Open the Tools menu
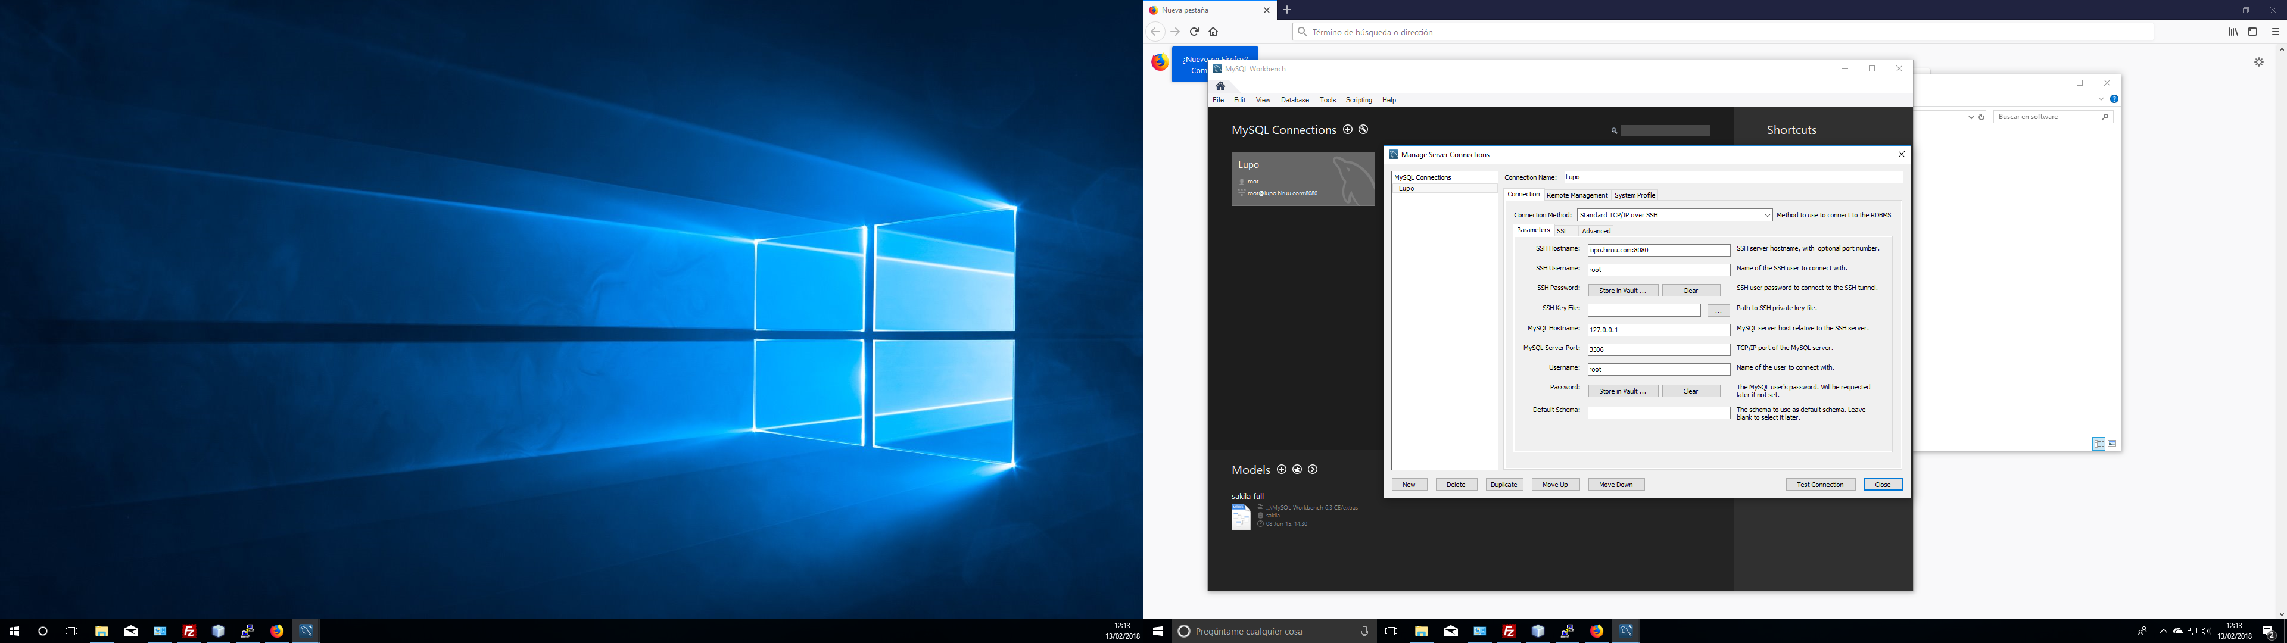The height and width of the screenshot is (643, 2287). pyautogui.click(x=1328, y=101)
